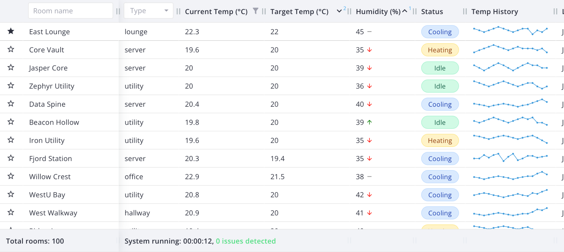Unfavorite East Lounge by clicking its filled star

click(x=11, y=31)
